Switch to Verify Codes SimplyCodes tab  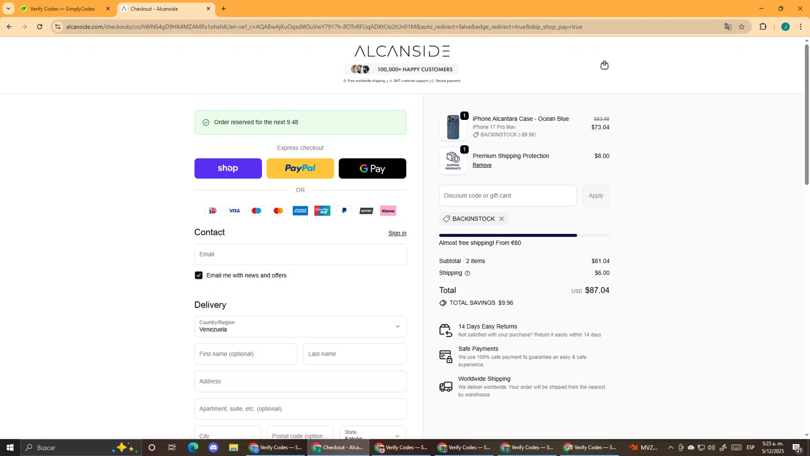tap(62, 9)
